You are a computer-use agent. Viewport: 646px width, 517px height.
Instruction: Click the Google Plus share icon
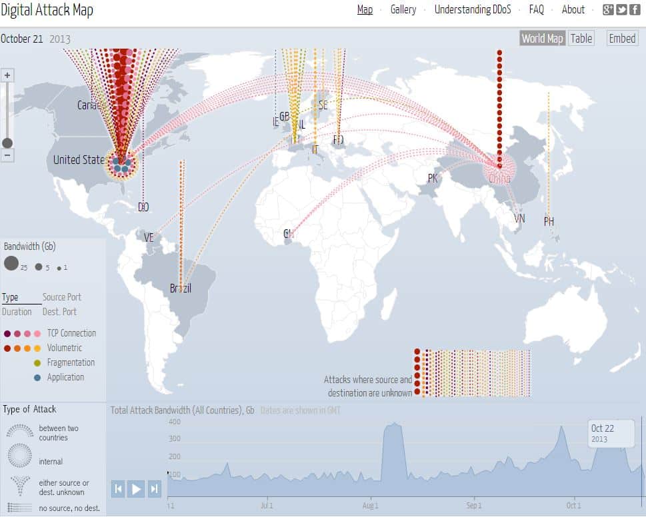click(x=608, y=9)
